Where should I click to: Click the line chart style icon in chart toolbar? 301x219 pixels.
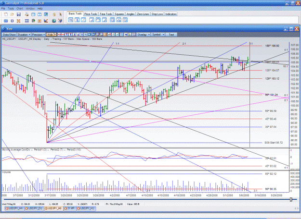click(x=117, y=35)
